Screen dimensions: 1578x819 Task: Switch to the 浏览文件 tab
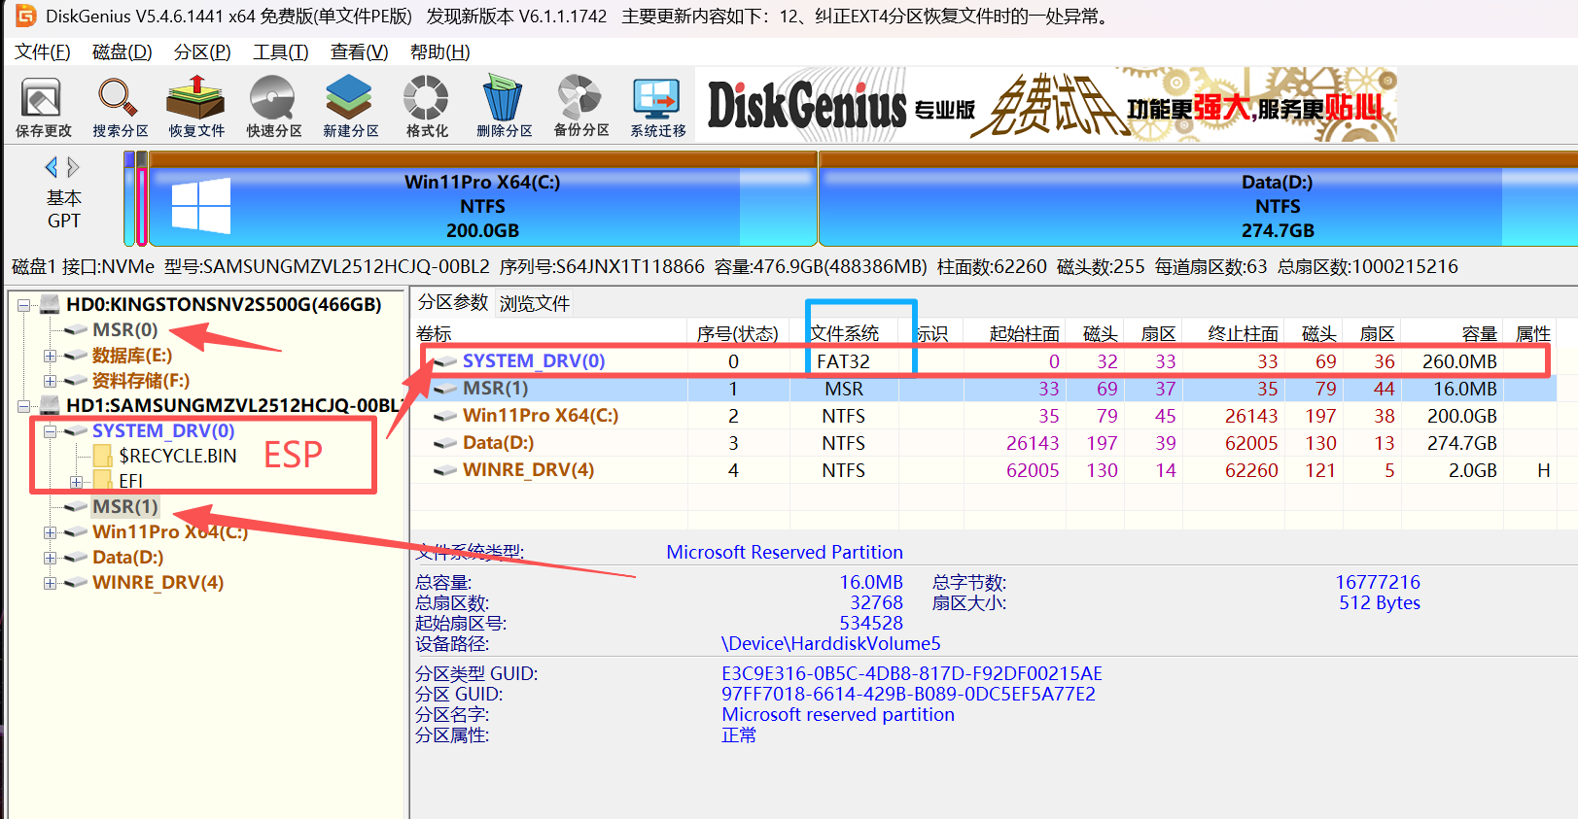(x=535, y=303)
